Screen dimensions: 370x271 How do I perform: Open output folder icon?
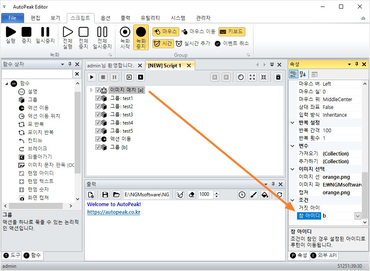[x=116, y=195]
